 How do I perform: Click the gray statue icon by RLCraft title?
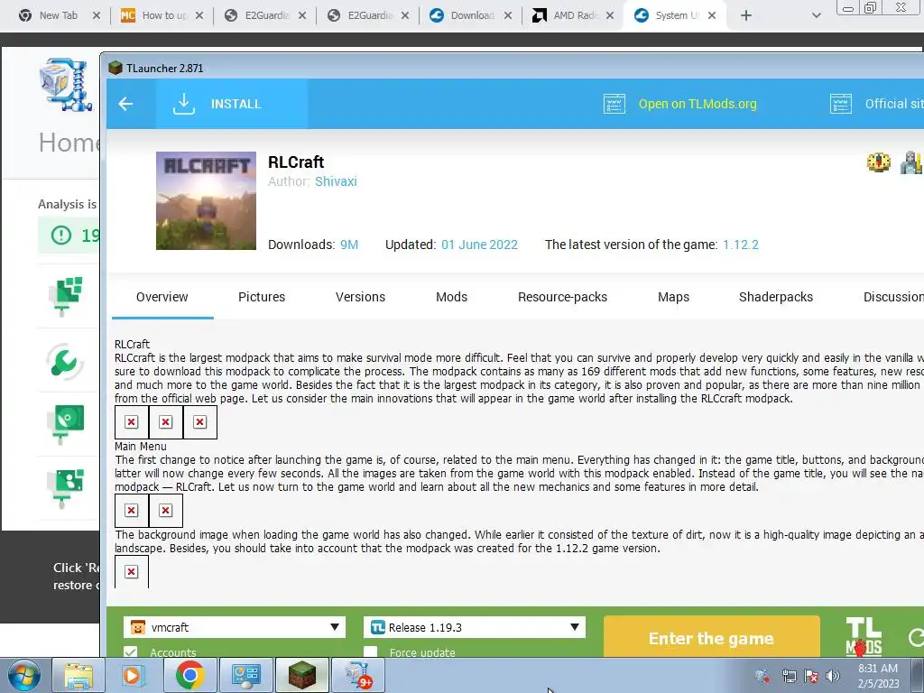click(x=911, y=162)
